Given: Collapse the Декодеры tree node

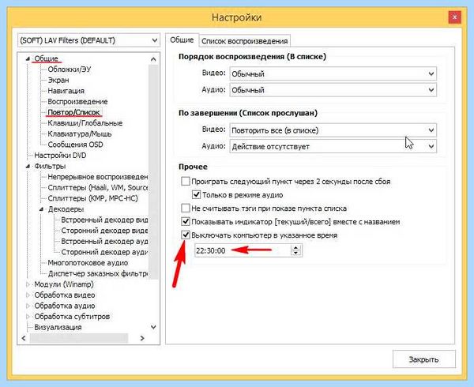Looking at the screenshot, I should click(41, 209).
